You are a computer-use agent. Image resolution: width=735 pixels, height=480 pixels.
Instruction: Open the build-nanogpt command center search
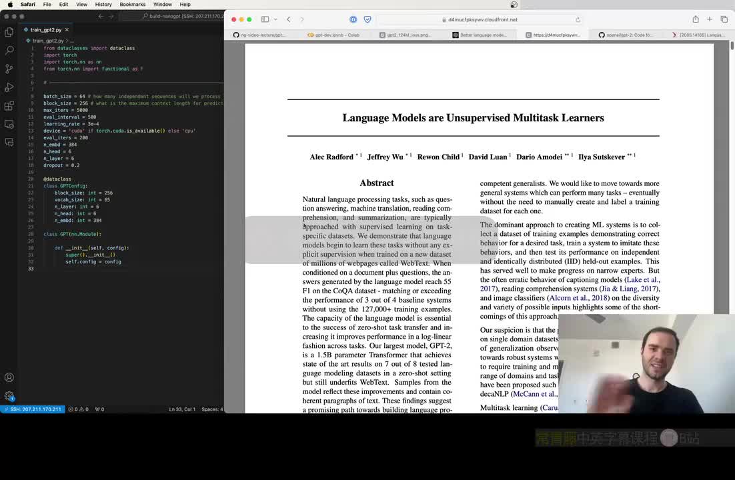click(171, 17)
